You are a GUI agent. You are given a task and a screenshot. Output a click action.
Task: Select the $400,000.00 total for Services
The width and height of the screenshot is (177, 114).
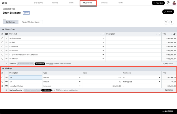point(171,51)
